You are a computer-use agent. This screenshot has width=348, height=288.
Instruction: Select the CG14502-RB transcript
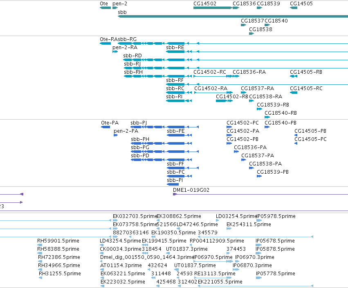pos(224,101)
